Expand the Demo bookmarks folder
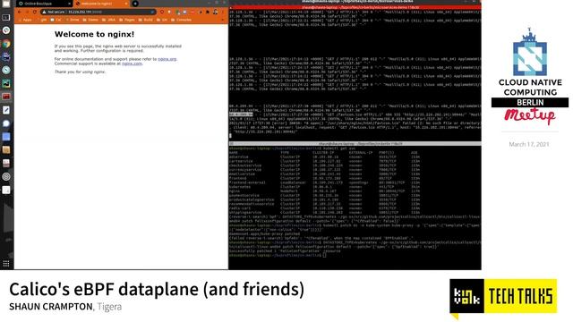The width and height of the screenshot is (573, 322). (90, 20)
